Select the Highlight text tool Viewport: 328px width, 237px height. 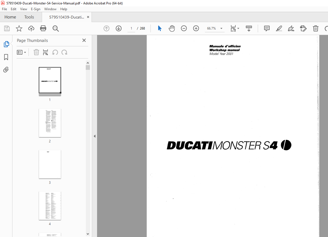pos(279,28)
